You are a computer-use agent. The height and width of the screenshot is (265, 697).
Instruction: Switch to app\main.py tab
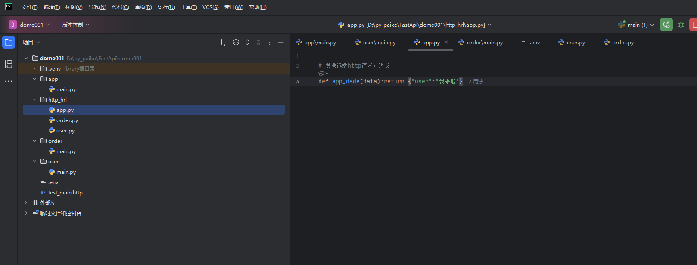(316, 42)
